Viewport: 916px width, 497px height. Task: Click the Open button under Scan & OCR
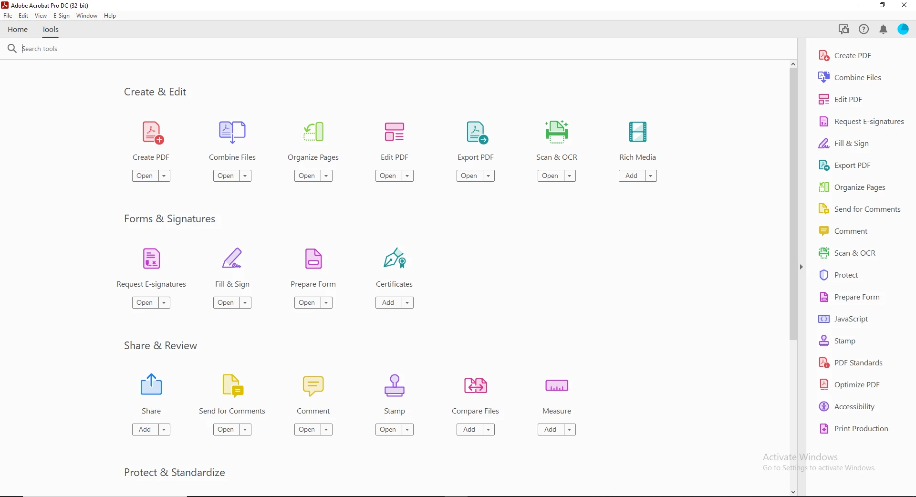coord(551,176)
